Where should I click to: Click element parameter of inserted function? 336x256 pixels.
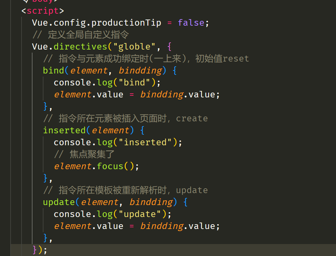(x=111, y=130)
